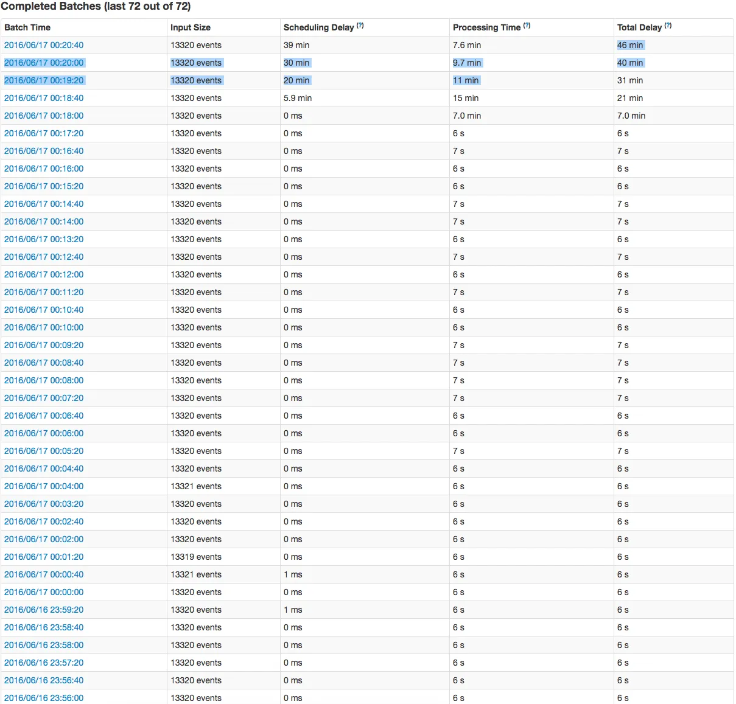Open batch 2016/06/17 00:00:00

click(44, 592)
